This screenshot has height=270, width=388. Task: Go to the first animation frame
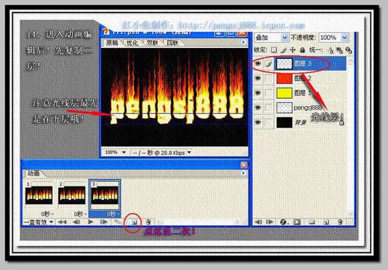[x=62, y=222]
